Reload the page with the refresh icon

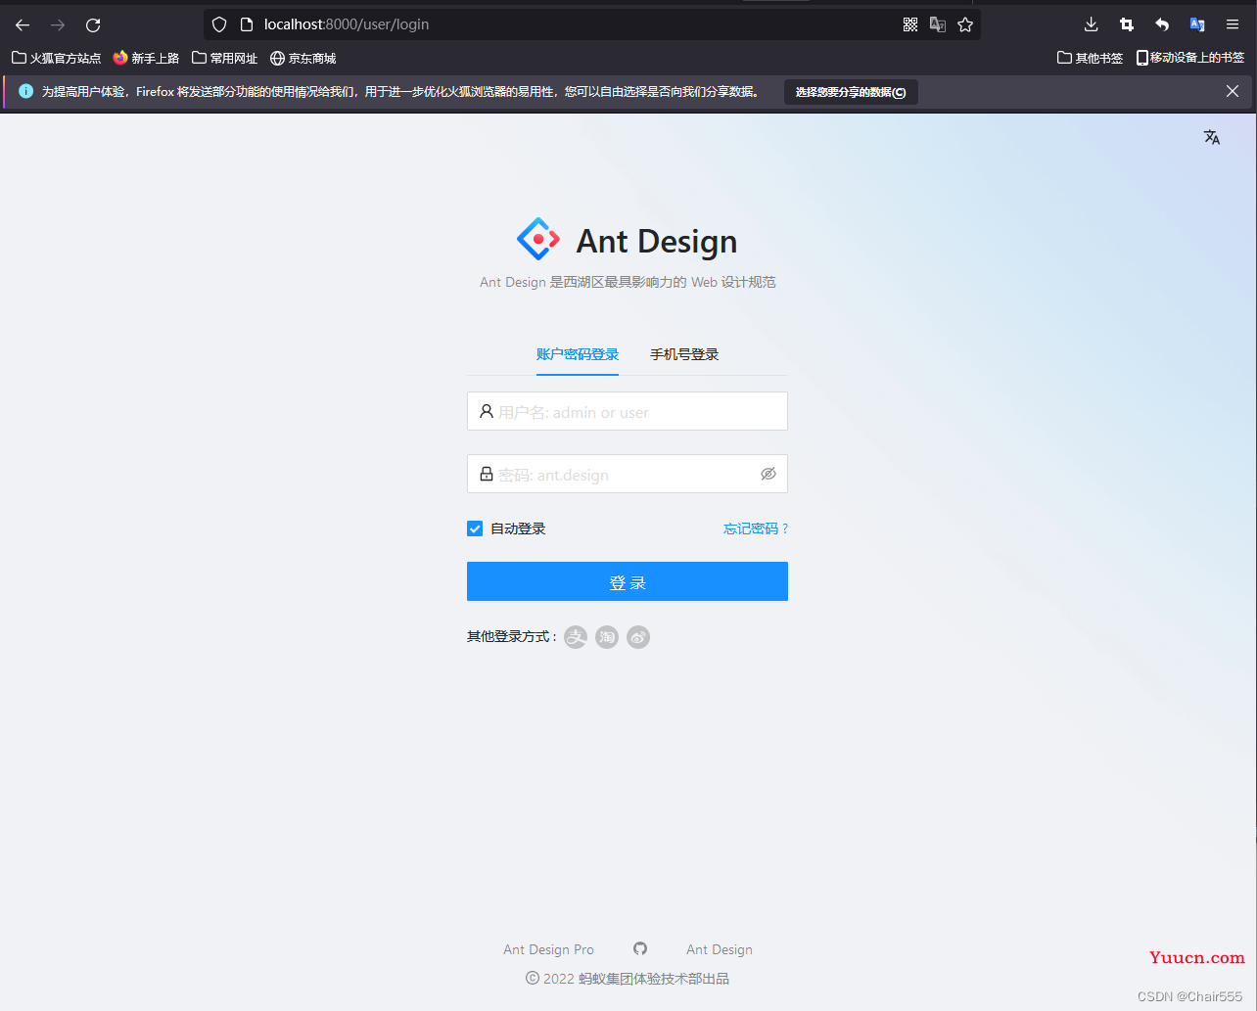click(x=93, y=24)
